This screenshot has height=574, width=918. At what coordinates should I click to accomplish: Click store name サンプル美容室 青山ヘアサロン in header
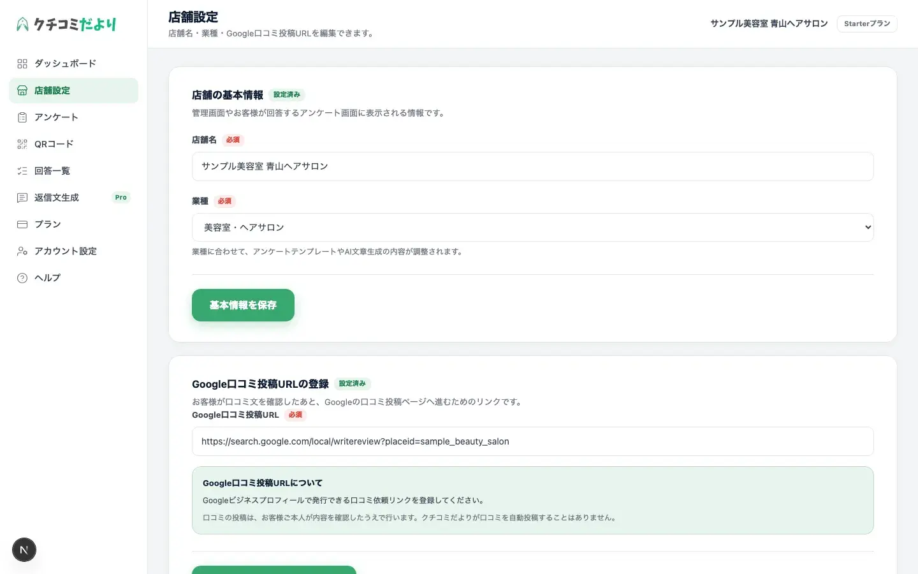tap(769, 24)
